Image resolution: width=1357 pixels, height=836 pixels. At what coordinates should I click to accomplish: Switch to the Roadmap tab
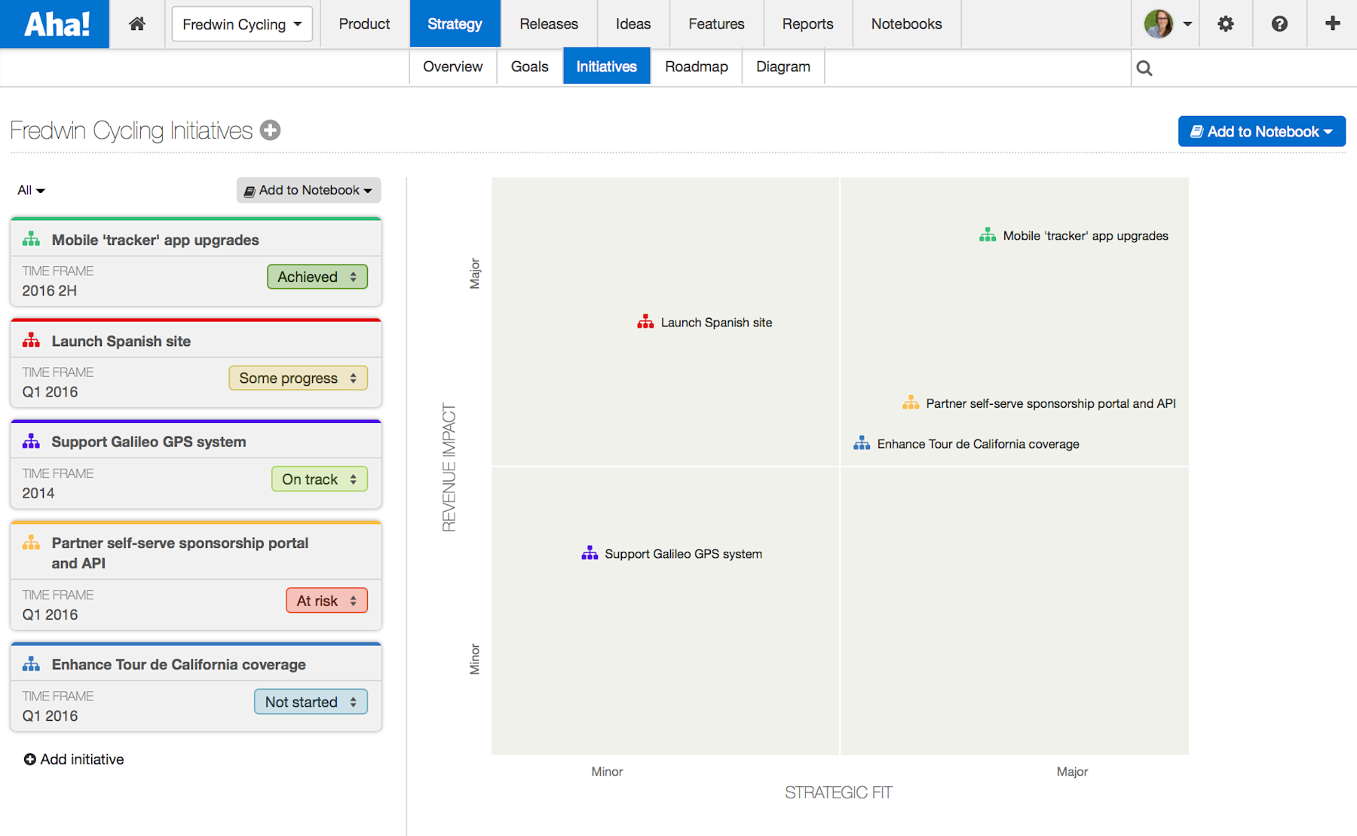tap(696, 66)
